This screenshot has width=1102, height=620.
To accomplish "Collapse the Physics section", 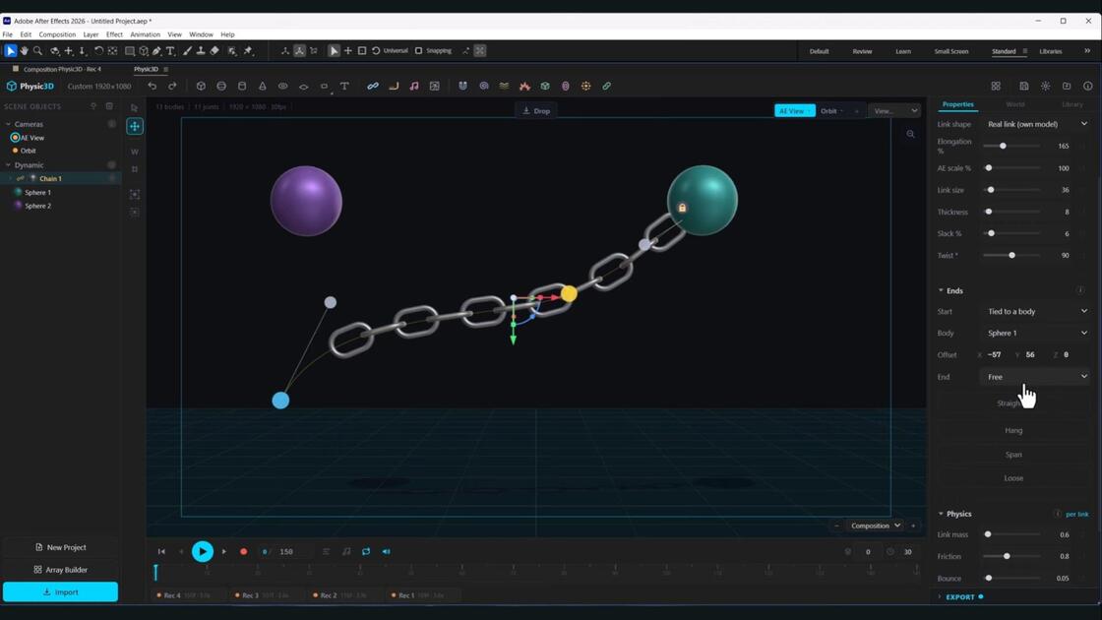I will 941,514.
